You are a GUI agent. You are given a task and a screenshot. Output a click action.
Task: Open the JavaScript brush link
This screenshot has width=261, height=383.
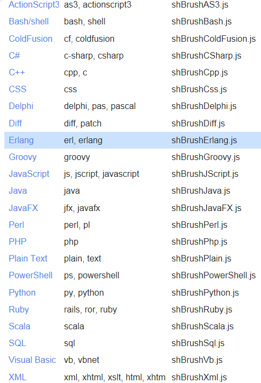(x=29, y=174)
